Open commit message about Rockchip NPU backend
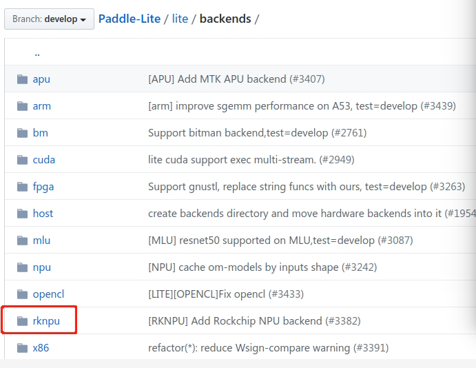Screen dimensions: 476x368 (x=254, y=321)
